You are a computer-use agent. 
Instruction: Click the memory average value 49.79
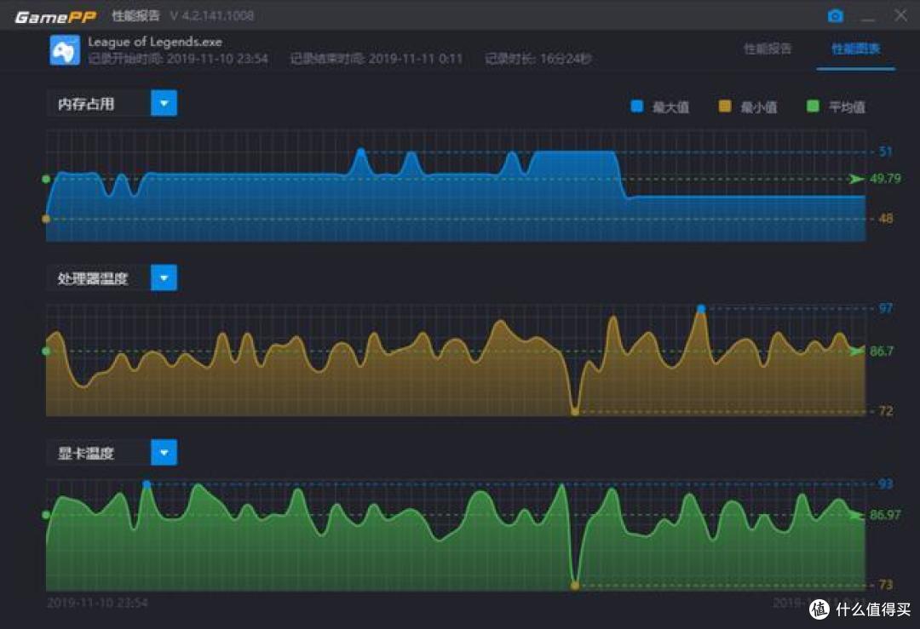[885, 178]
